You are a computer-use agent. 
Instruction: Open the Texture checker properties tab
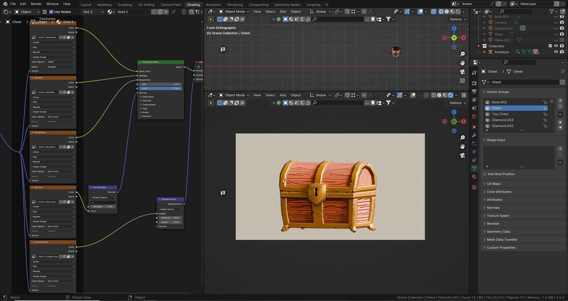474,187
